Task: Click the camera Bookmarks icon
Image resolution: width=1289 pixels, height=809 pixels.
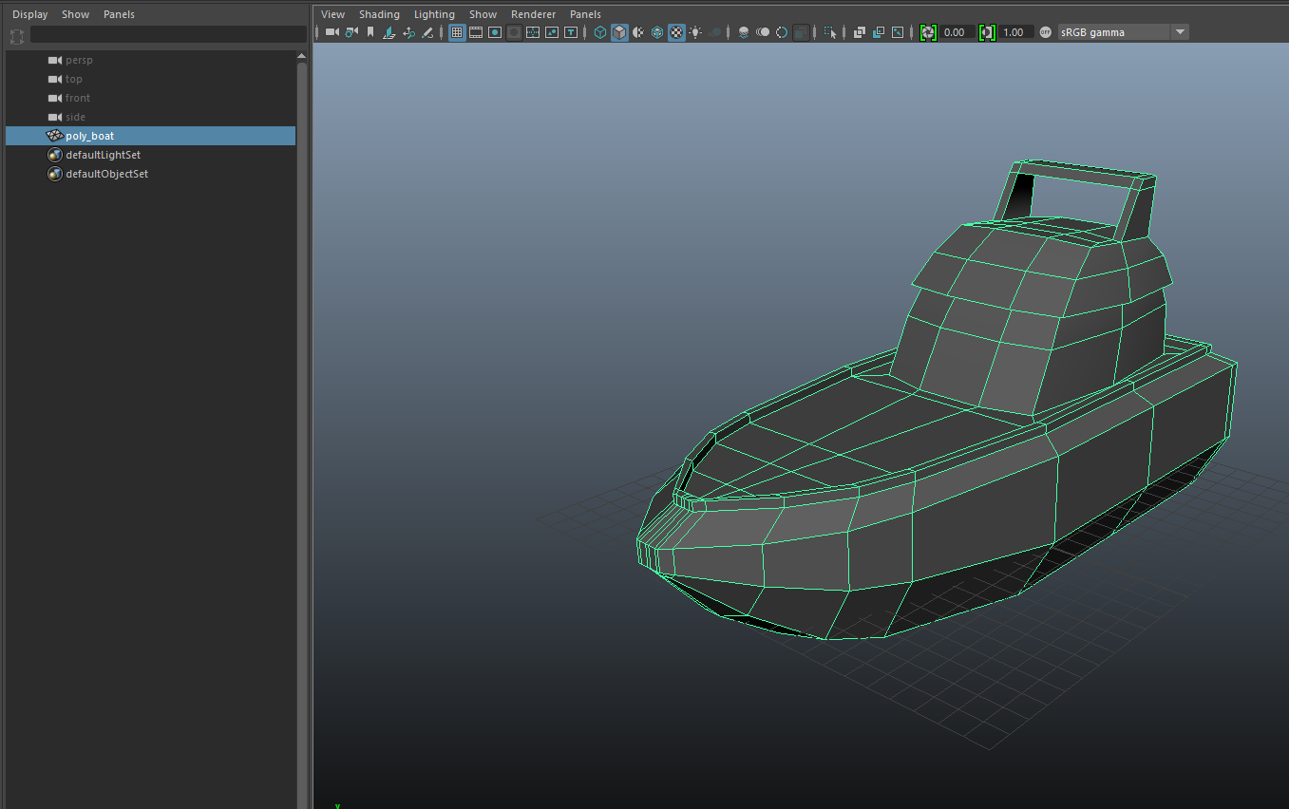Action: point(370,32)
